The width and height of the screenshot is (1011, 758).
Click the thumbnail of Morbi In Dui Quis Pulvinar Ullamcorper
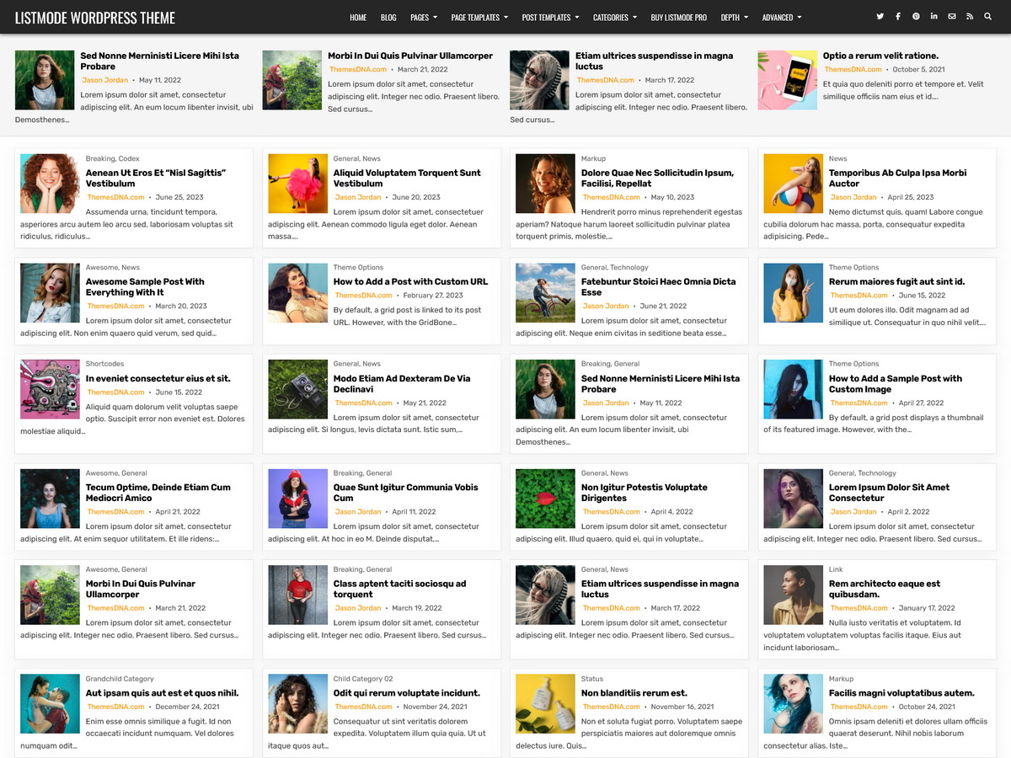point(50,595)
